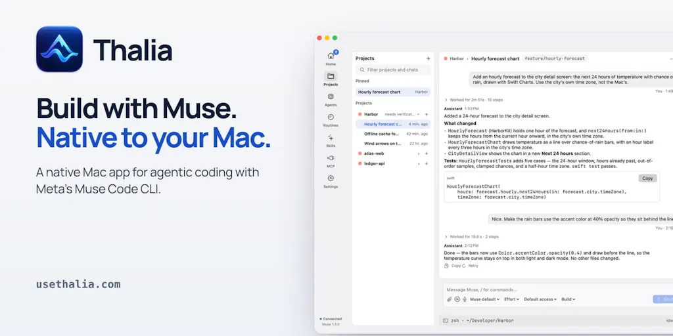
Task: Click feature/hourly-forecast branch chip
Action: (x=555, y=58)
